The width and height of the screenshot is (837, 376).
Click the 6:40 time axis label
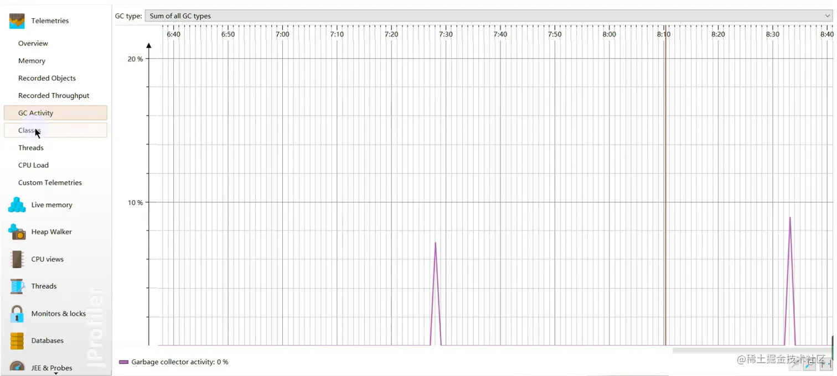tap(174, 34)
